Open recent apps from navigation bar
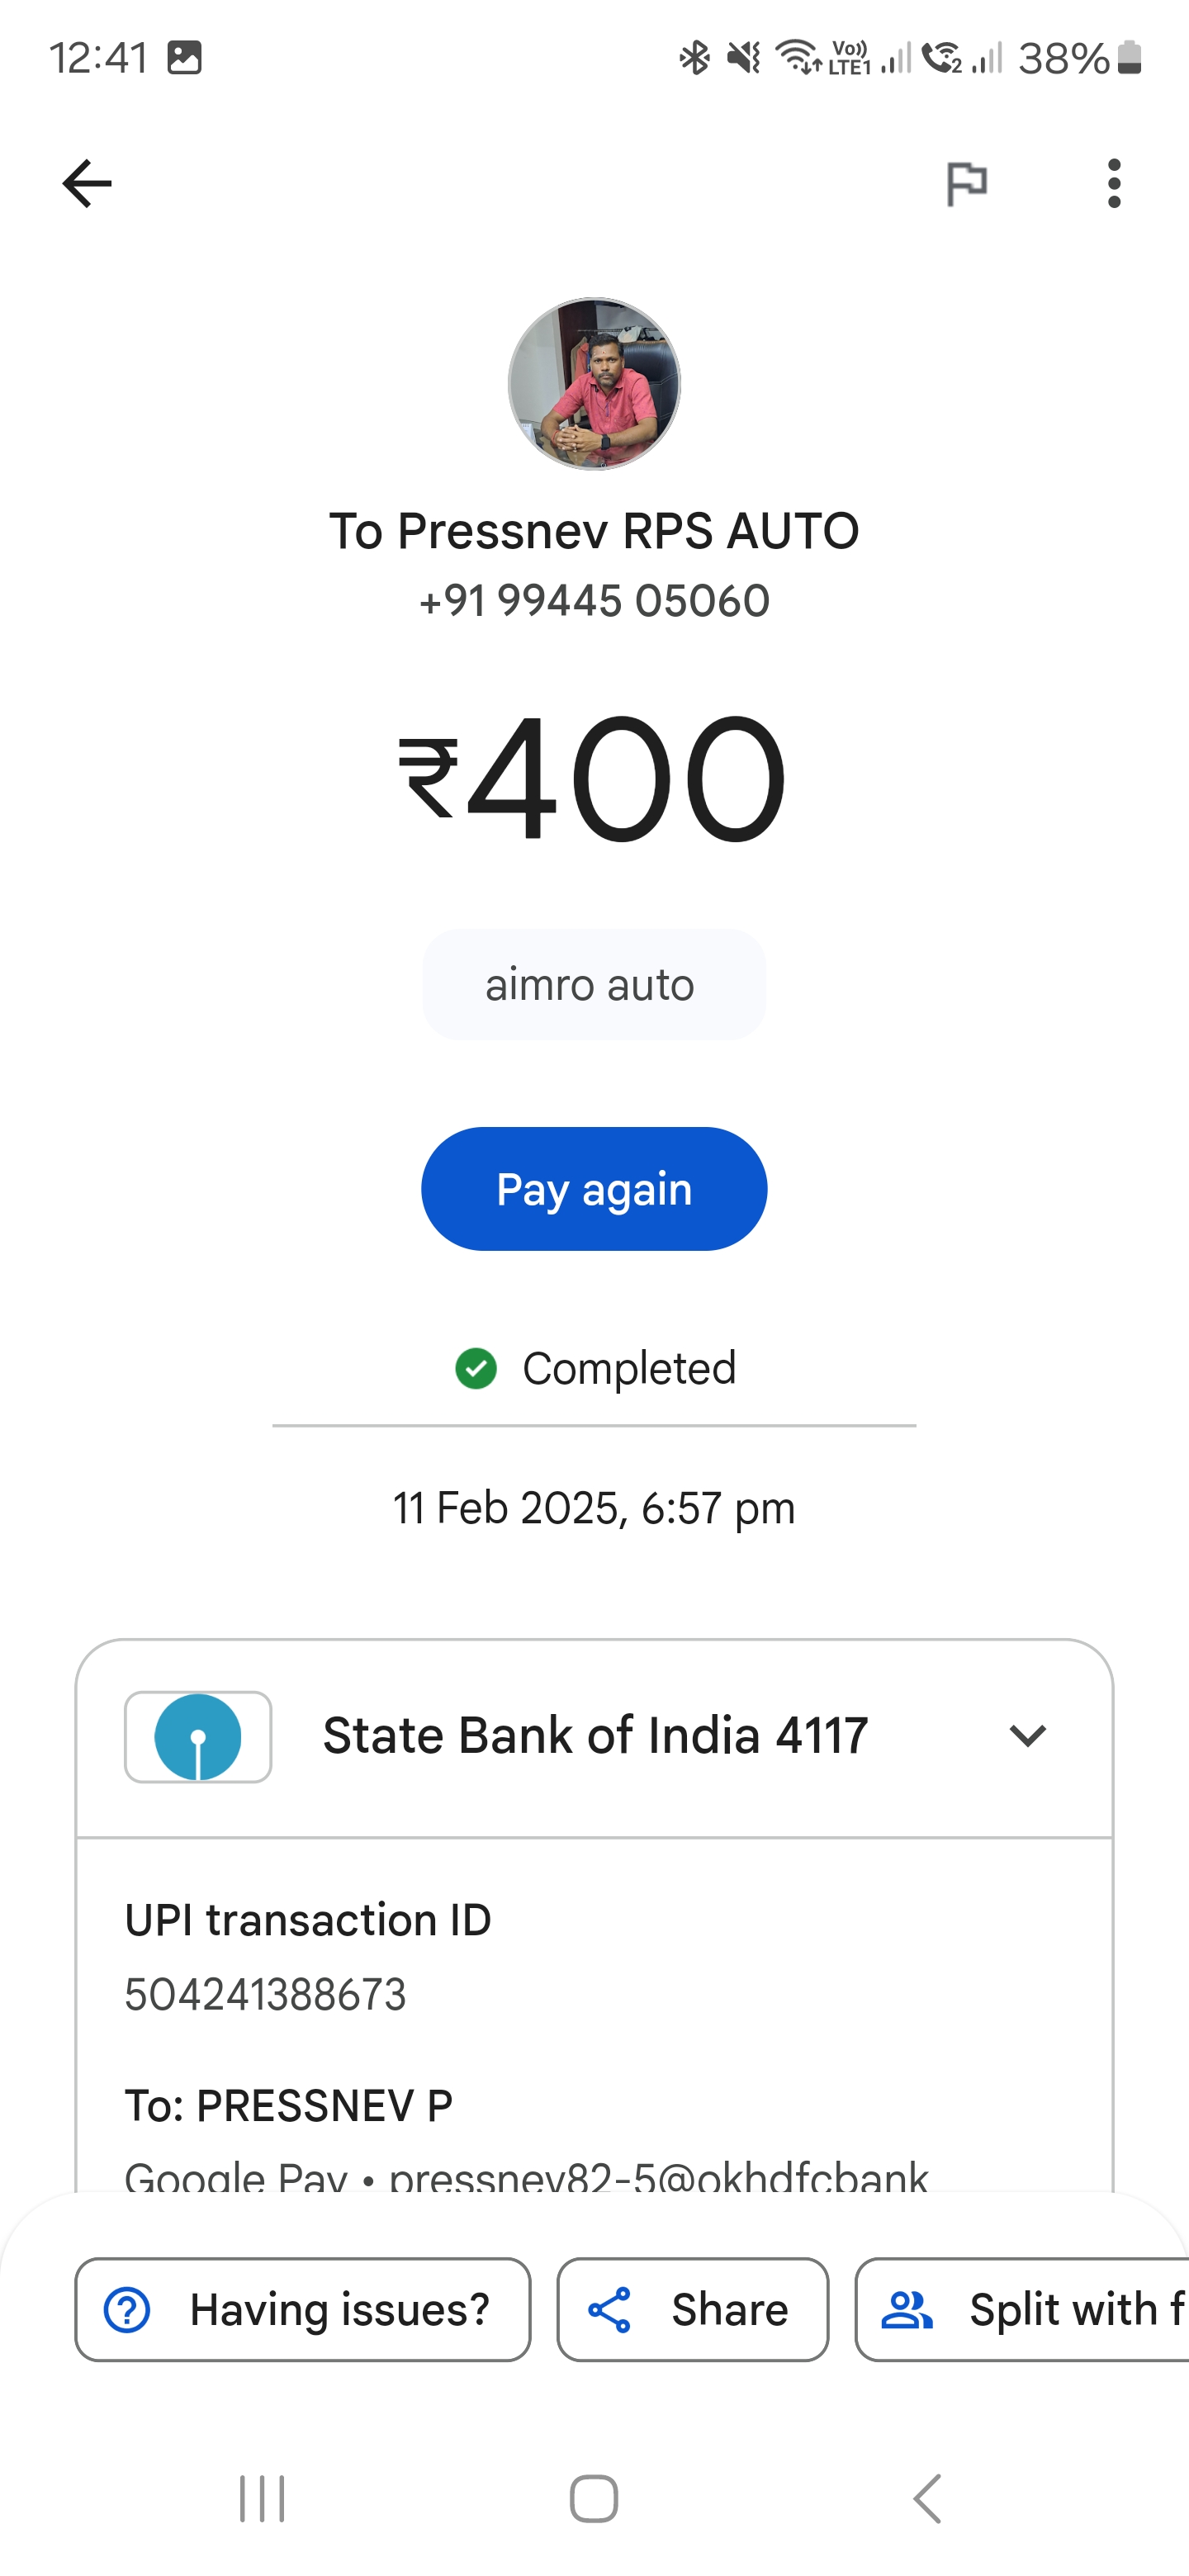Viewport: 1189px width, 2576px height. click(262, 2499)
